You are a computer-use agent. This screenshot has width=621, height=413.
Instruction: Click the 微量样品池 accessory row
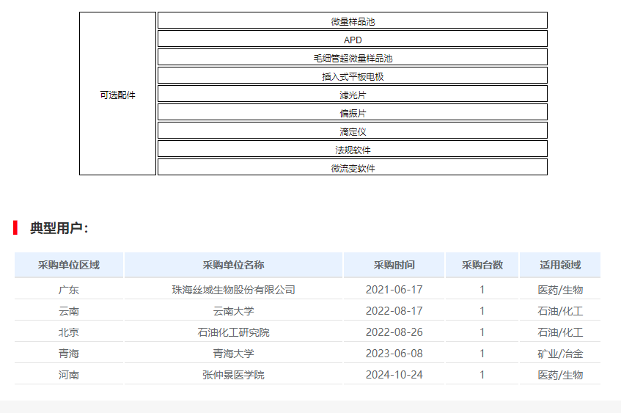pos(353,21)
